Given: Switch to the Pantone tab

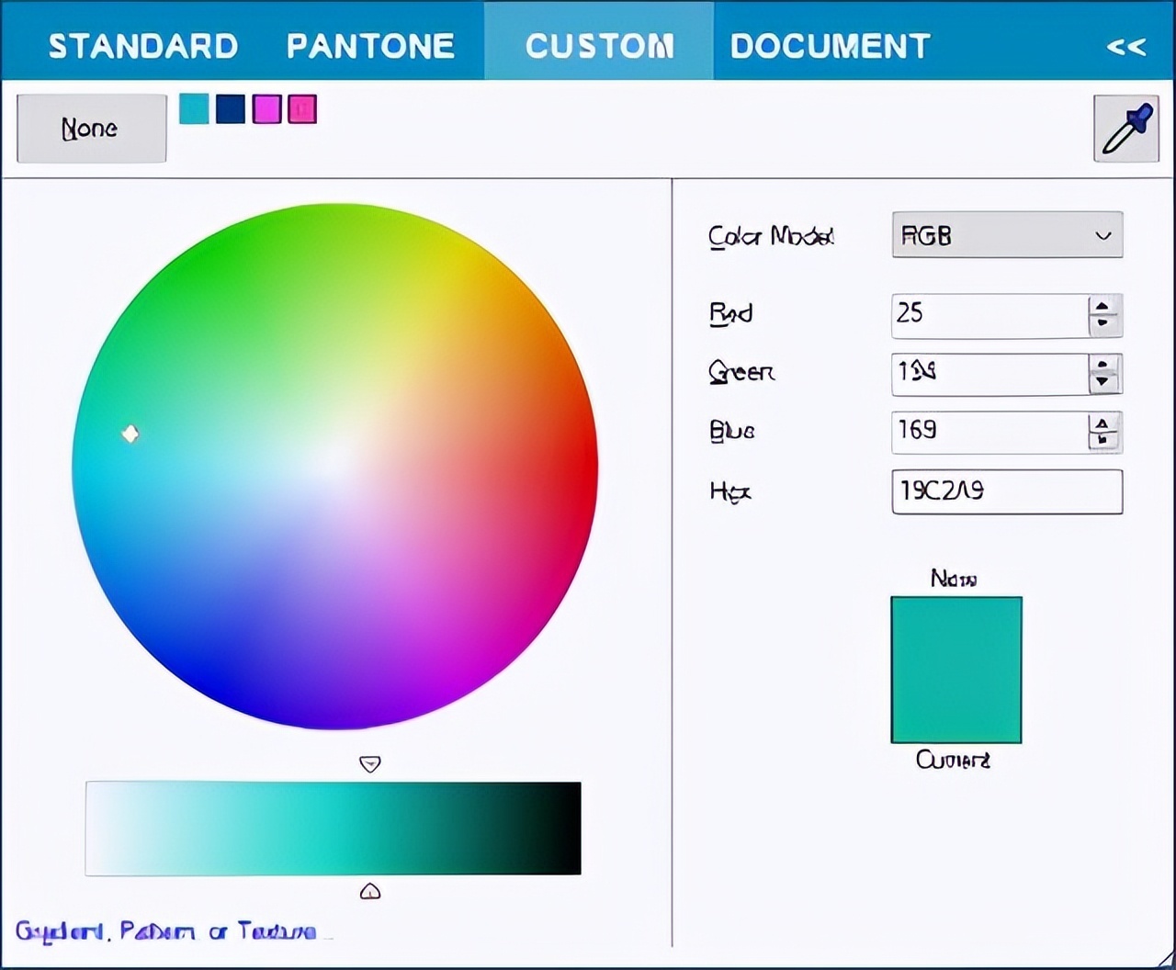Looking at the screenshot, I should click(x=370, y=46).
